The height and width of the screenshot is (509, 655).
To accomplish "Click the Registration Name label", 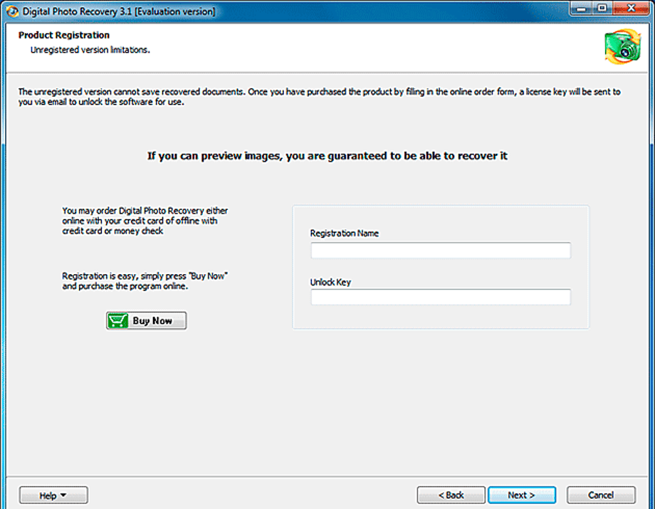I will point(344,234).
